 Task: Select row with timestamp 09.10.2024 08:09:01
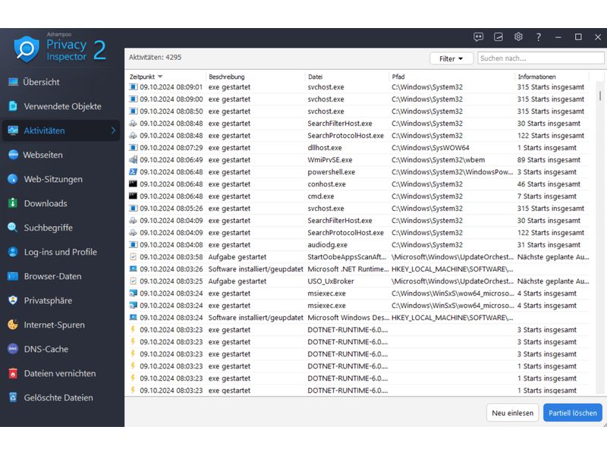pyautogui.click(x=359, y=87)
